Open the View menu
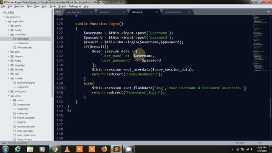272x153 pixels. [x=37, y=6]
